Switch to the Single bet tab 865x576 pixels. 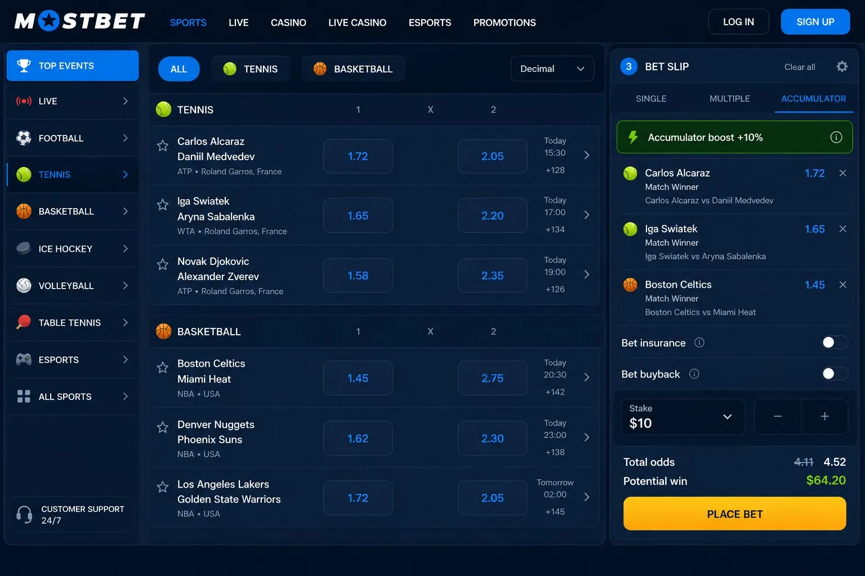tap(651, 98)
